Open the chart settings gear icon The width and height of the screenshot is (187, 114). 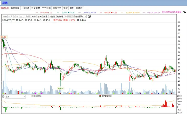(x=89, y=16)
